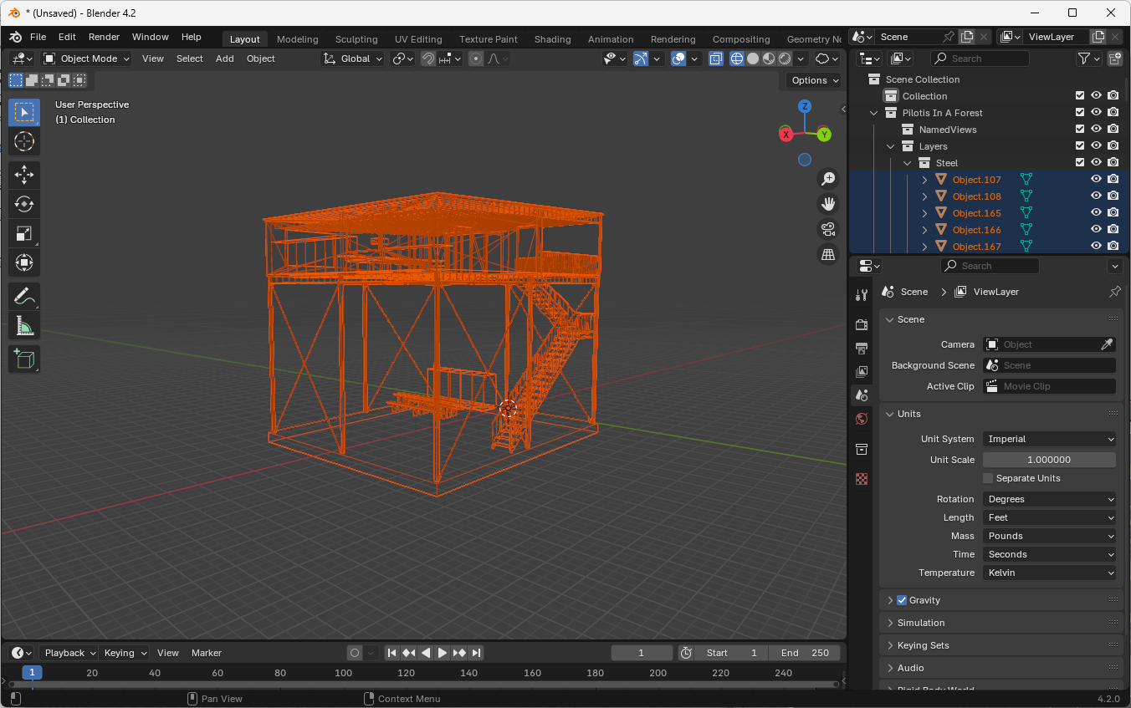Viewport: 1131px width, 708px height.
Task: Uncheck the Gravity checkbox
Action: tap(902, 600)
